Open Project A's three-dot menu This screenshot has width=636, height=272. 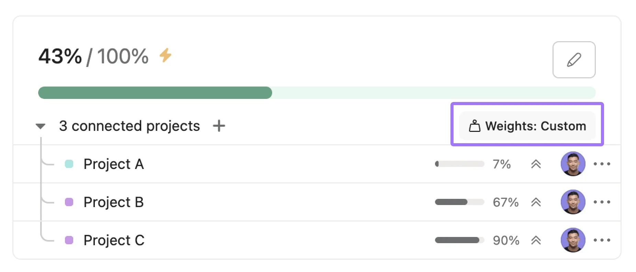pos(602,164)
